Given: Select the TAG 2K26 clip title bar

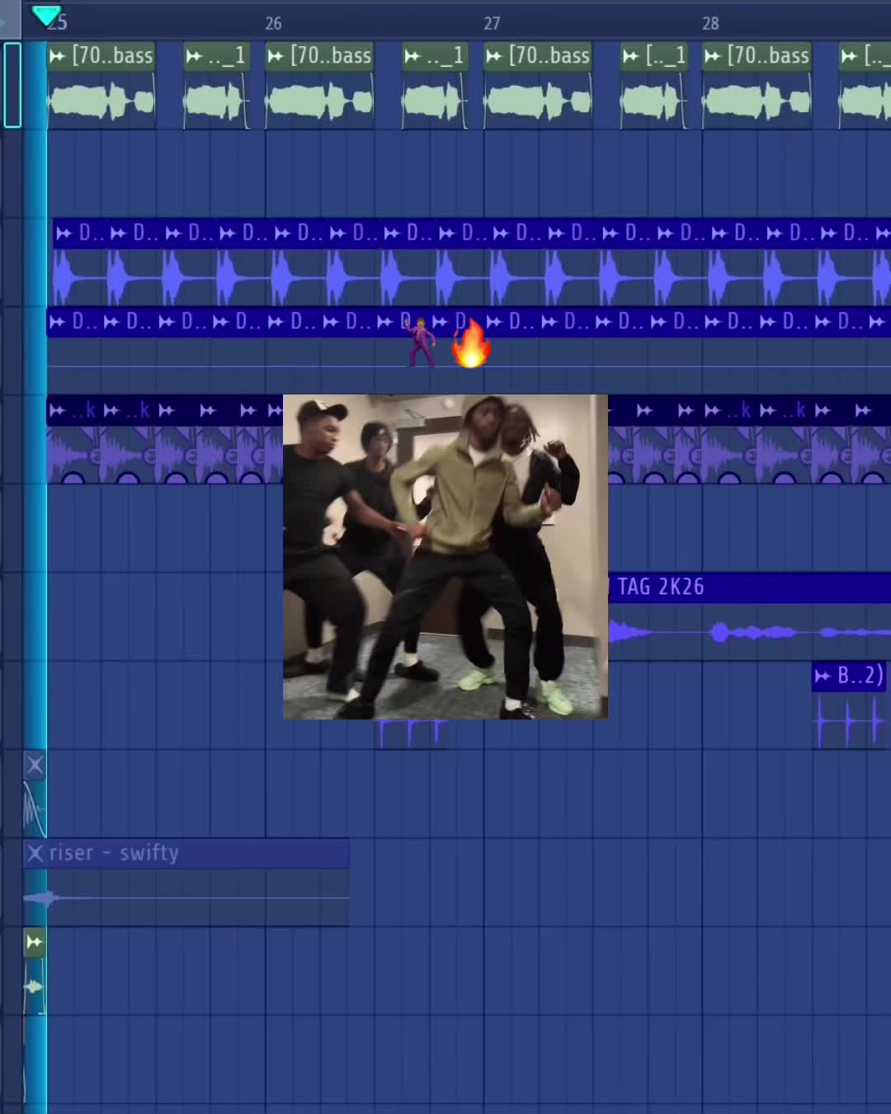Looking at the screenshot, I should (x=749, y=588).
